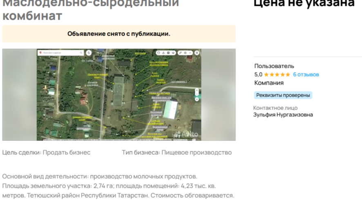This screenshot has height=204, width=362.
Task: Click the Реквизиты проверены badge
Action: click(283, 95)
